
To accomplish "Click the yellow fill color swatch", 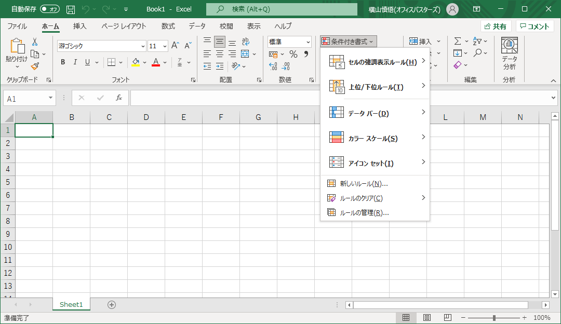I will (136, 62).
